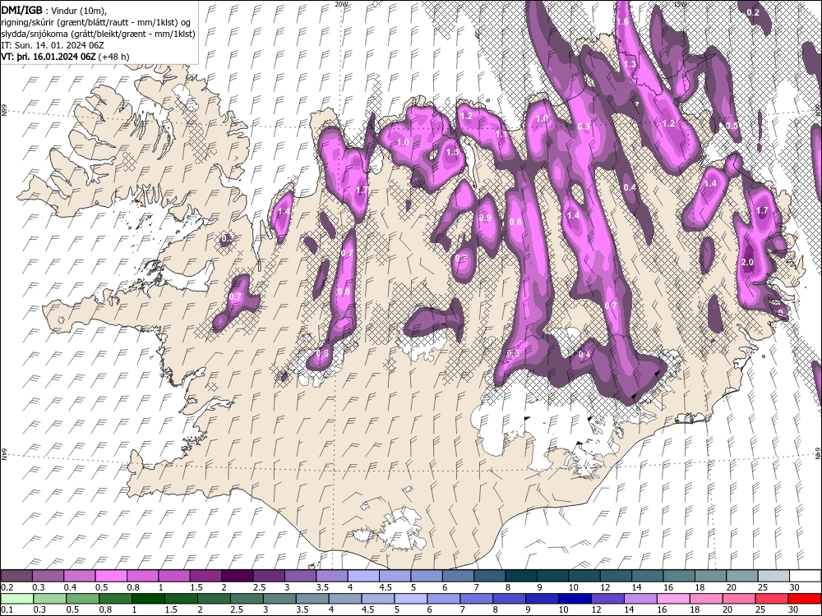Pick the light pink lower-row swatch above 16

tap(672, 599)
